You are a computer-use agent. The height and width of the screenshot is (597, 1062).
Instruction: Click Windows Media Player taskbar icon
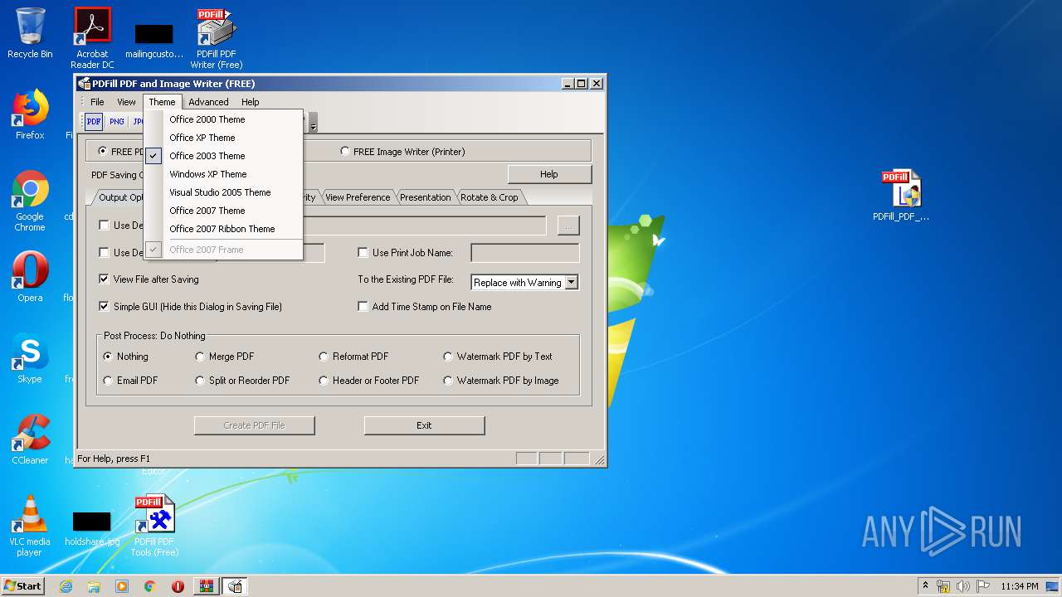122,586
